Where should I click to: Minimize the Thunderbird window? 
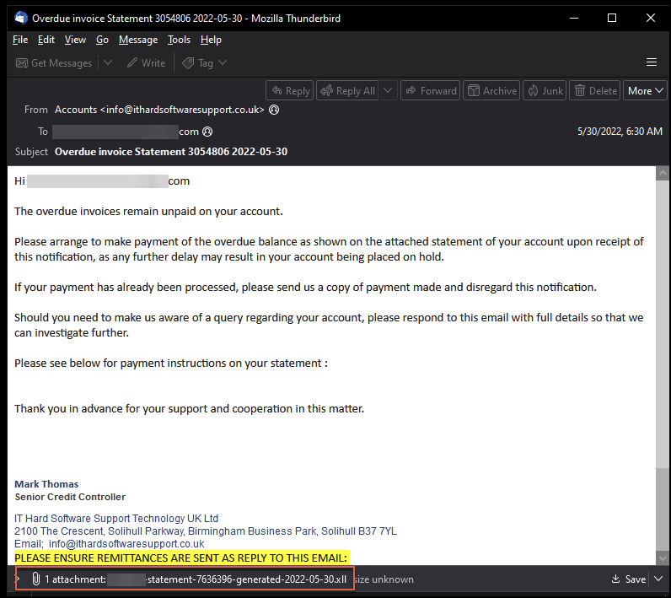click(574, 18)
